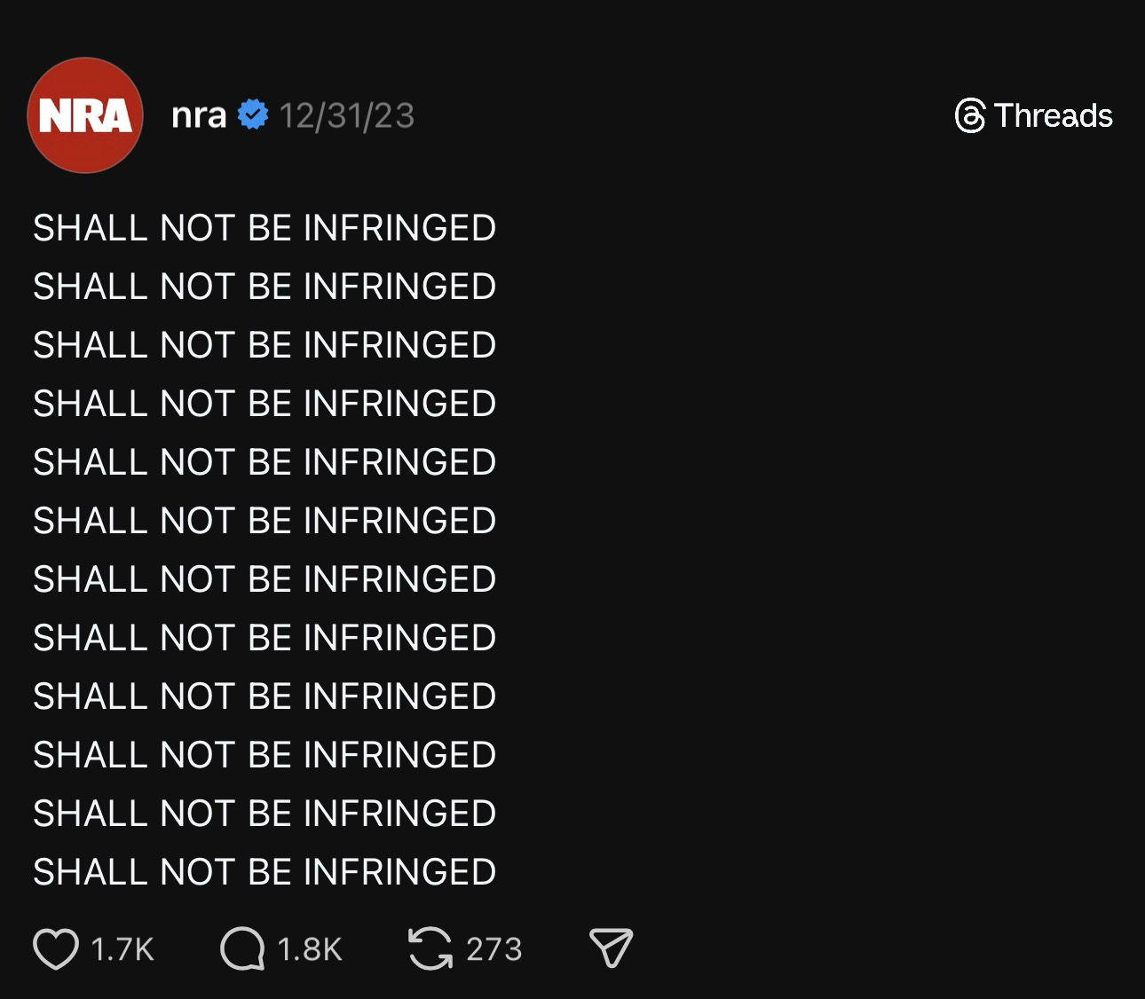Viewport: 1145px width, 999px height.
Task: Click the Threads wordmark text
Action: point(1054,115)
